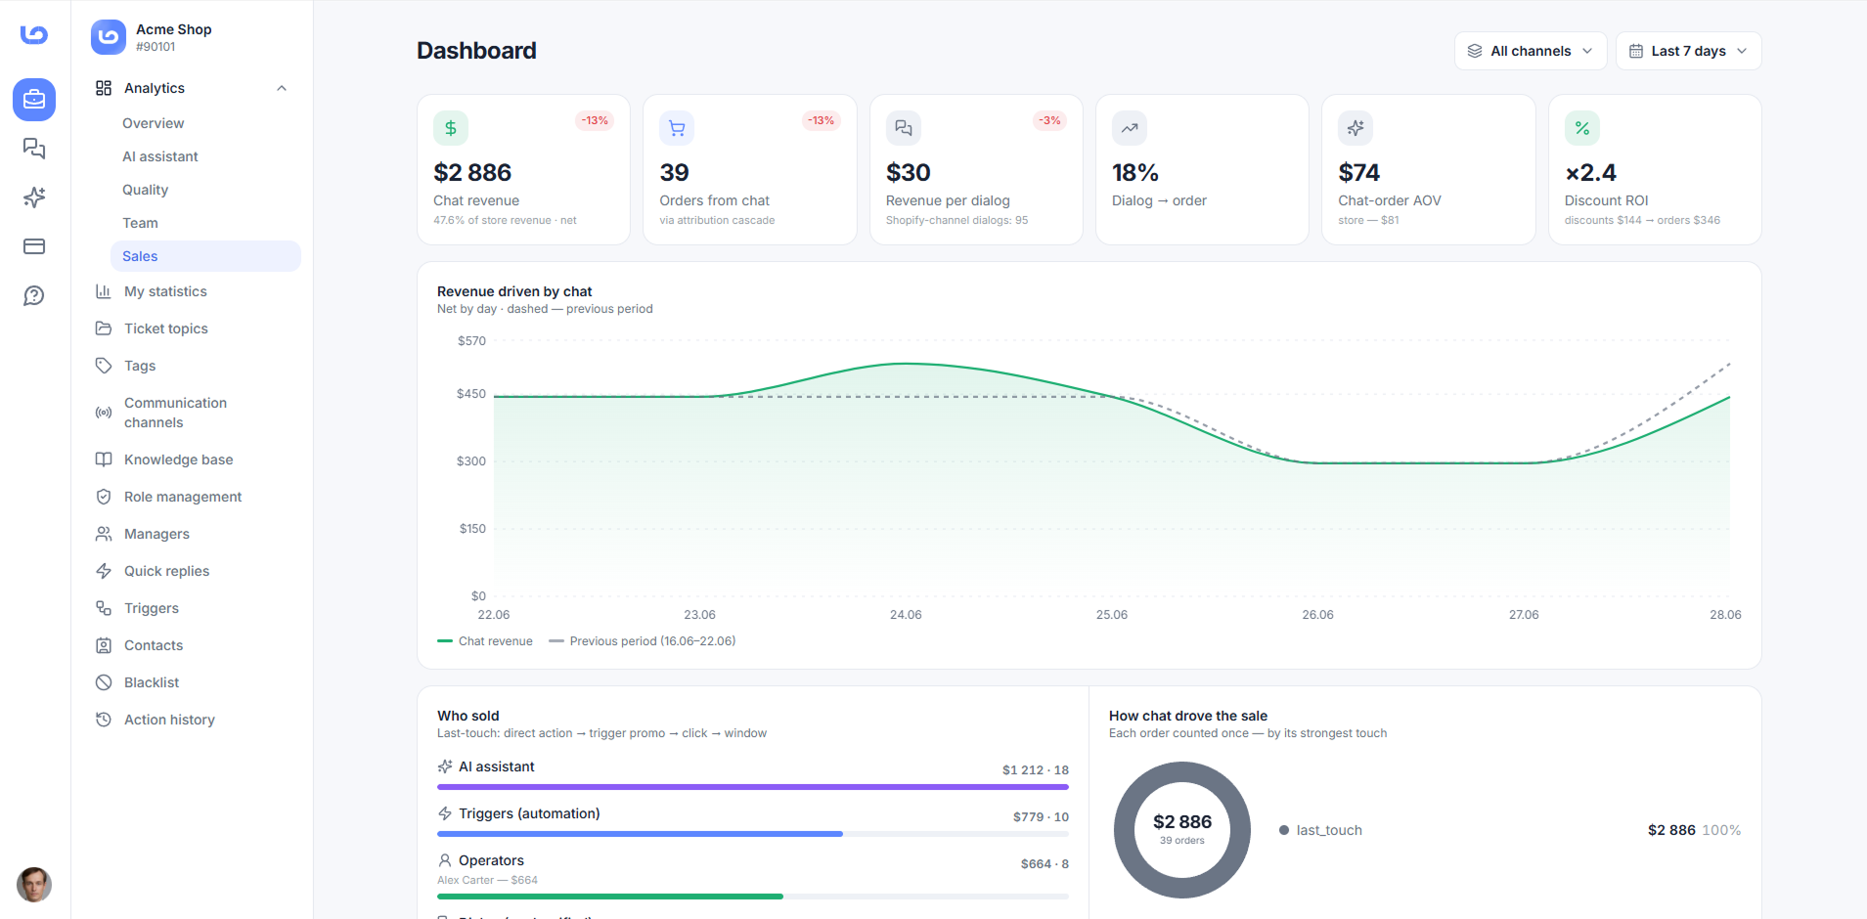This screenshot has width=1867, height=919.
Task: Open Knowledge base
Action: click(179, 459)
